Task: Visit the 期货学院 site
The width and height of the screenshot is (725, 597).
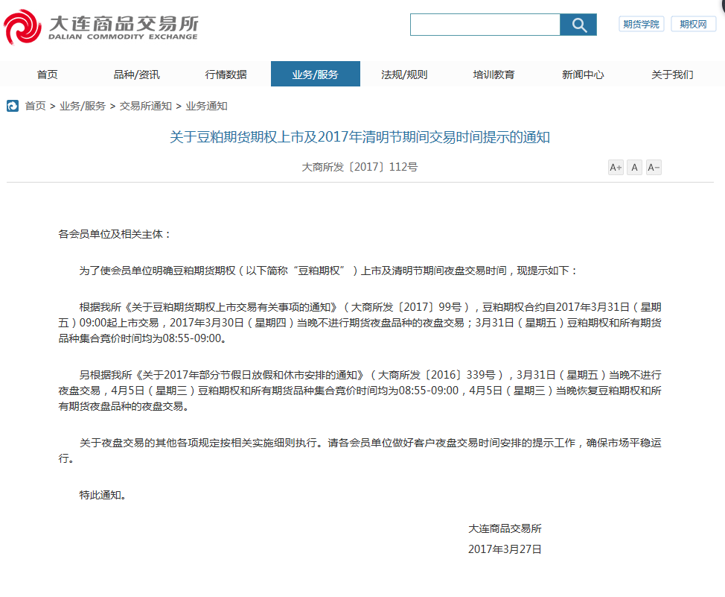Action: click(x=641, y=23)
